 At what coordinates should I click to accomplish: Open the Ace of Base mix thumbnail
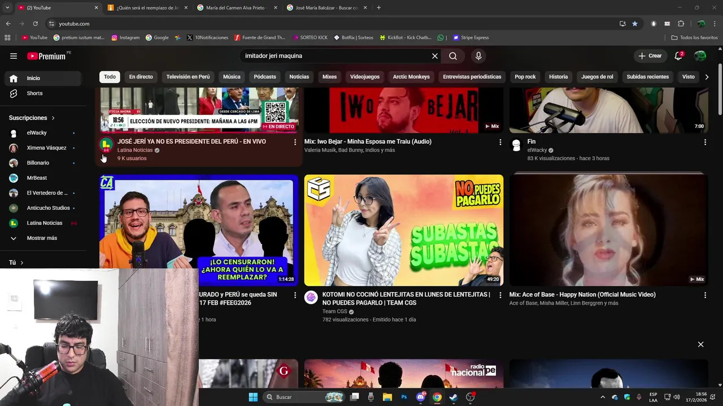pyautogui.click(x=609, y=230)
